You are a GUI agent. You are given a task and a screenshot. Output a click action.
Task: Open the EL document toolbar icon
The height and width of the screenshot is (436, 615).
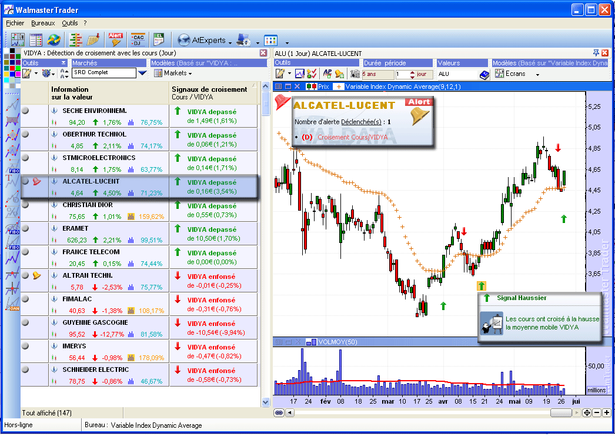(x=159, y=39)
